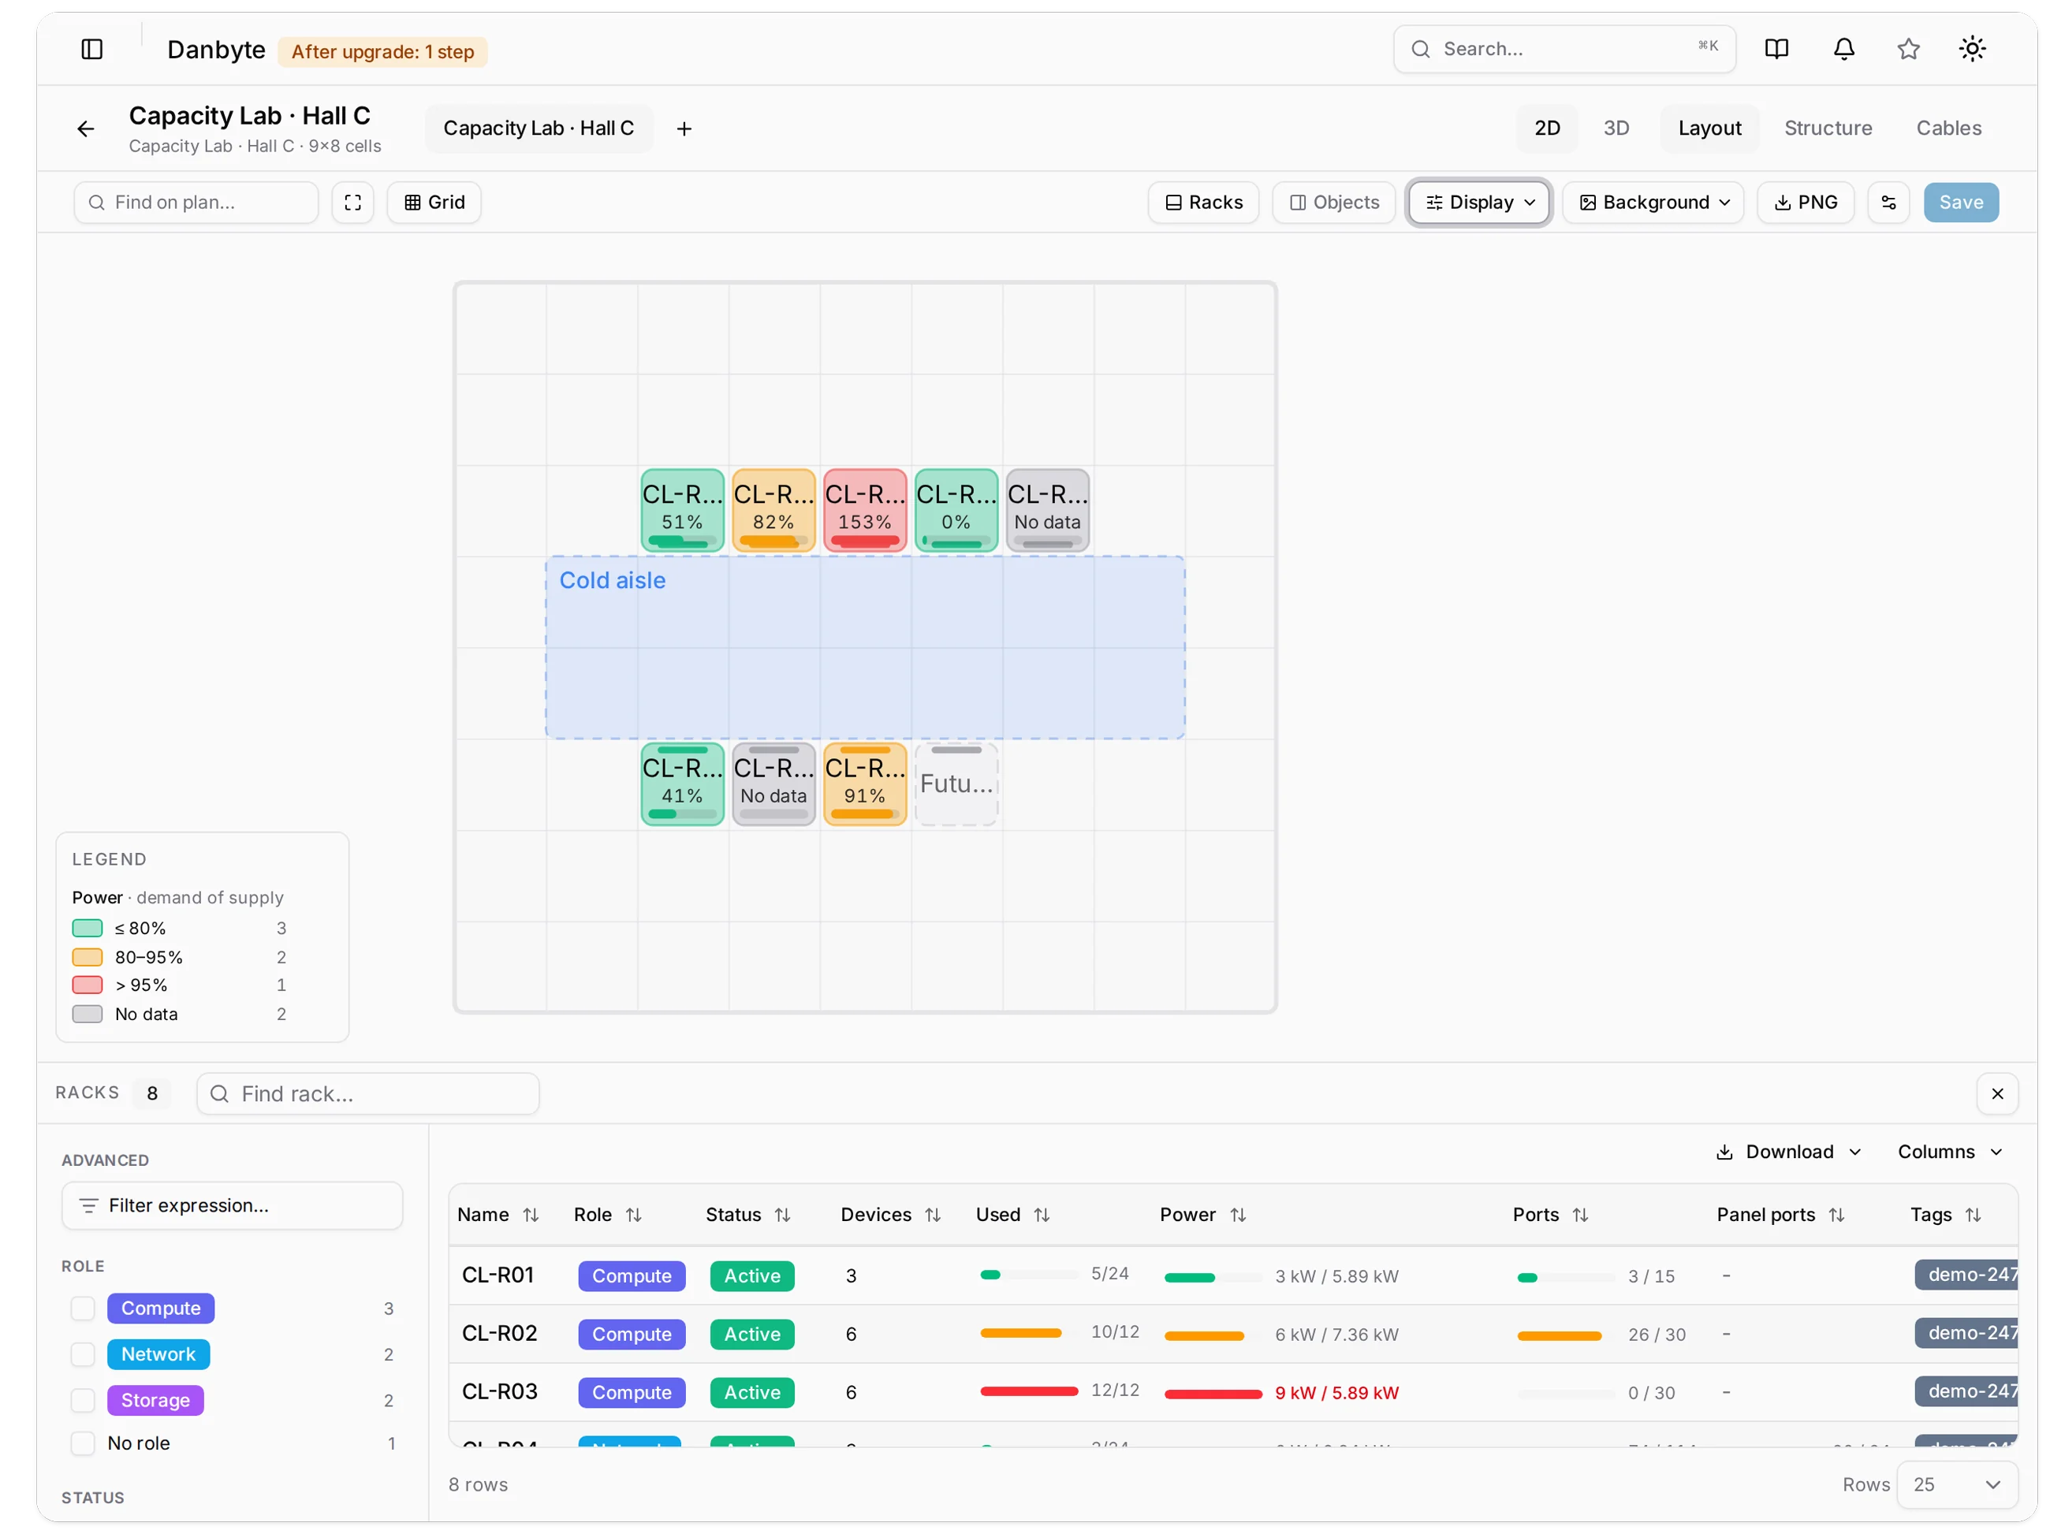
Task: Click the fit-to-screen icon
Action: 353,202
